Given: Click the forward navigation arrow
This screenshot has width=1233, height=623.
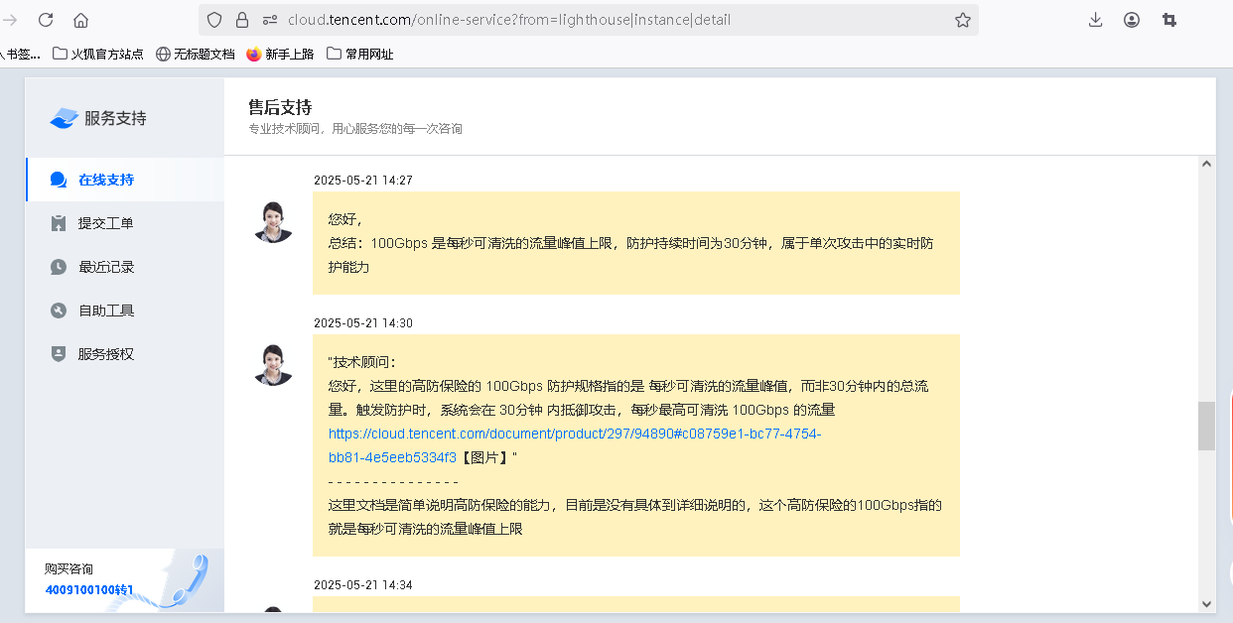Looking at the screenshot, I should coord(10,20).
